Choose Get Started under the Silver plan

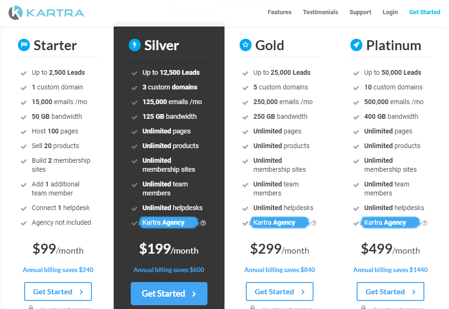(169, 293)
